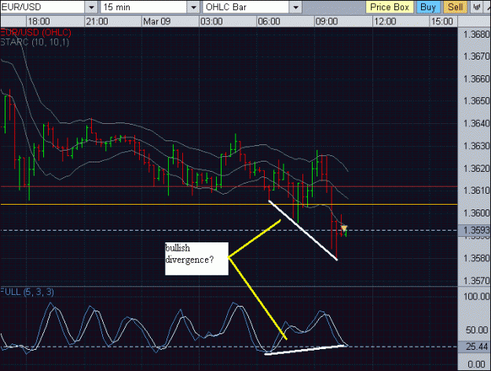Click the 1.3630 price axis label
491x371 pixels.
coord(476,146)
